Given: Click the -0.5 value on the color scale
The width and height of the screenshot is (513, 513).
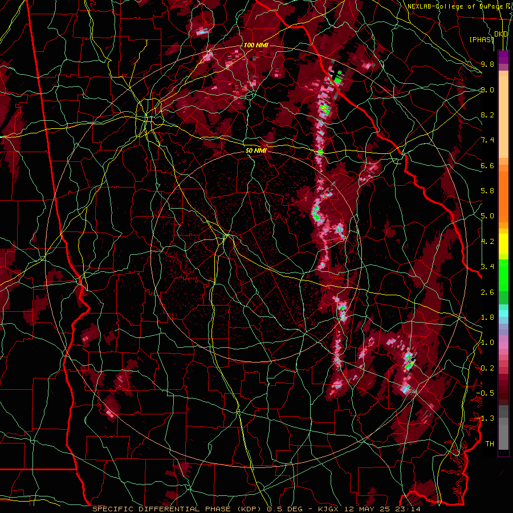Looking at the screenshot, I should (485, 393).
